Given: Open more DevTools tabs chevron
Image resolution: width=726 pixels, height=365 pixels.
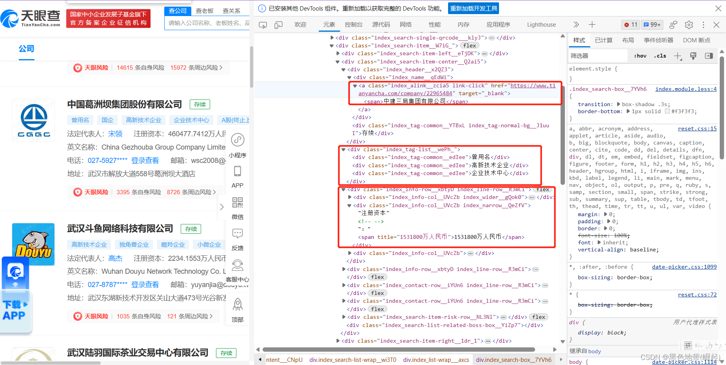Looking at the screenshot, I should point(576,25).
